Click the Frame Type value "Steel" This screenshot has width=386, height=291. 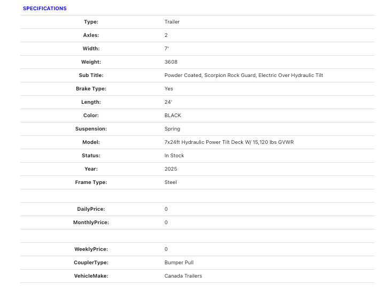(171, 182)
